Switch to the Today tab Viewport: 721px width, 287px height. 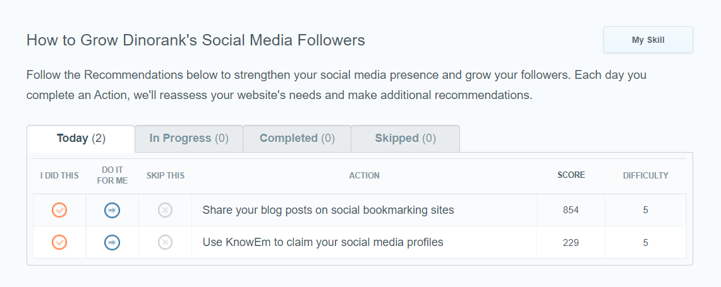point(81,138)
